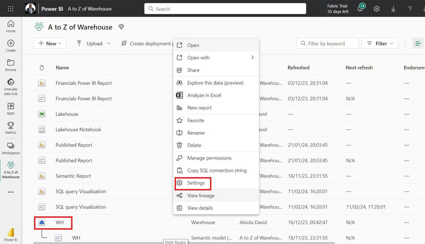Open OneLake data hub in sidebar
The image size is (425, 244).
click(x=10, y=86)
